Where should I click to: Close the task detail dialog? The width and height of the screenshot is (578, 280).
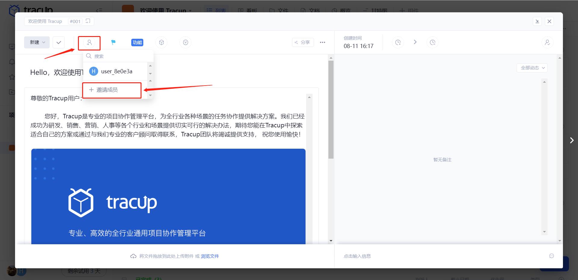coord(549,21)
